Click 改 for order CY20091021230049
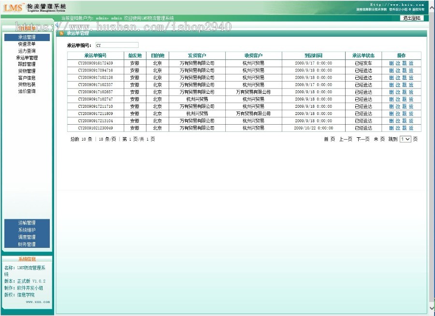This screenshot has height=316, width=435. click(398, 128)
